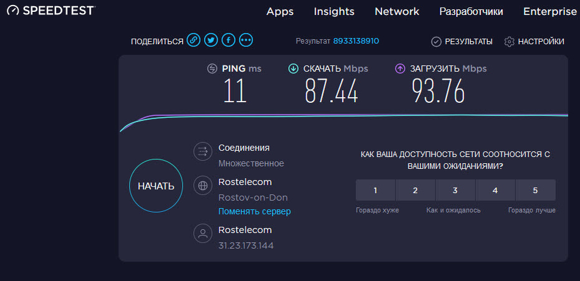Click the download arrow icon

(x=293, y=69)
